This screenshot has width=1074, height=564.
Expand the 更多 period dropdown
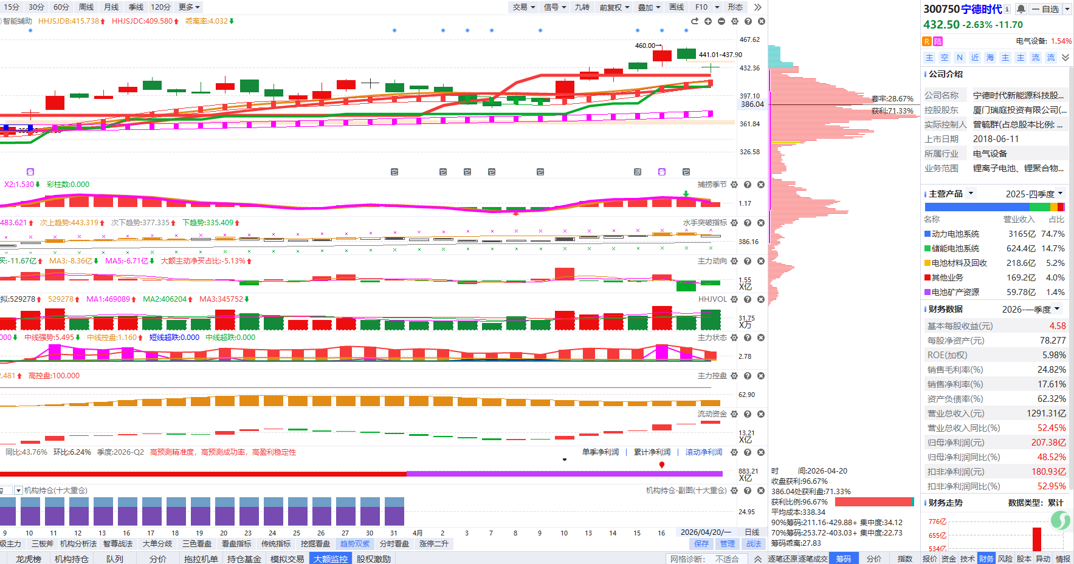[x=189, y=7]
